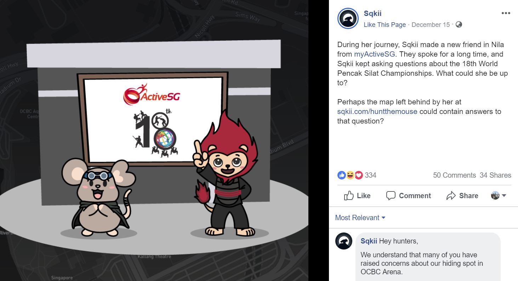View the 34 Shares list
This screenshot has width=518, height=281.
495,175
